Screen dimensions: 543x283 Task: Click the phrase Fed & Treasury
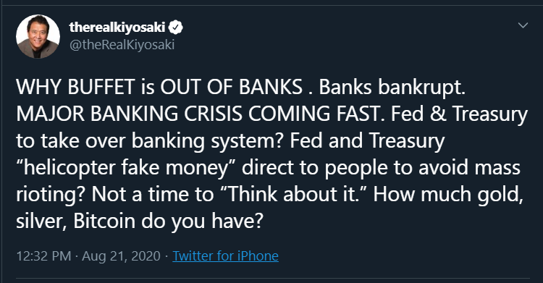coord(460,114)
